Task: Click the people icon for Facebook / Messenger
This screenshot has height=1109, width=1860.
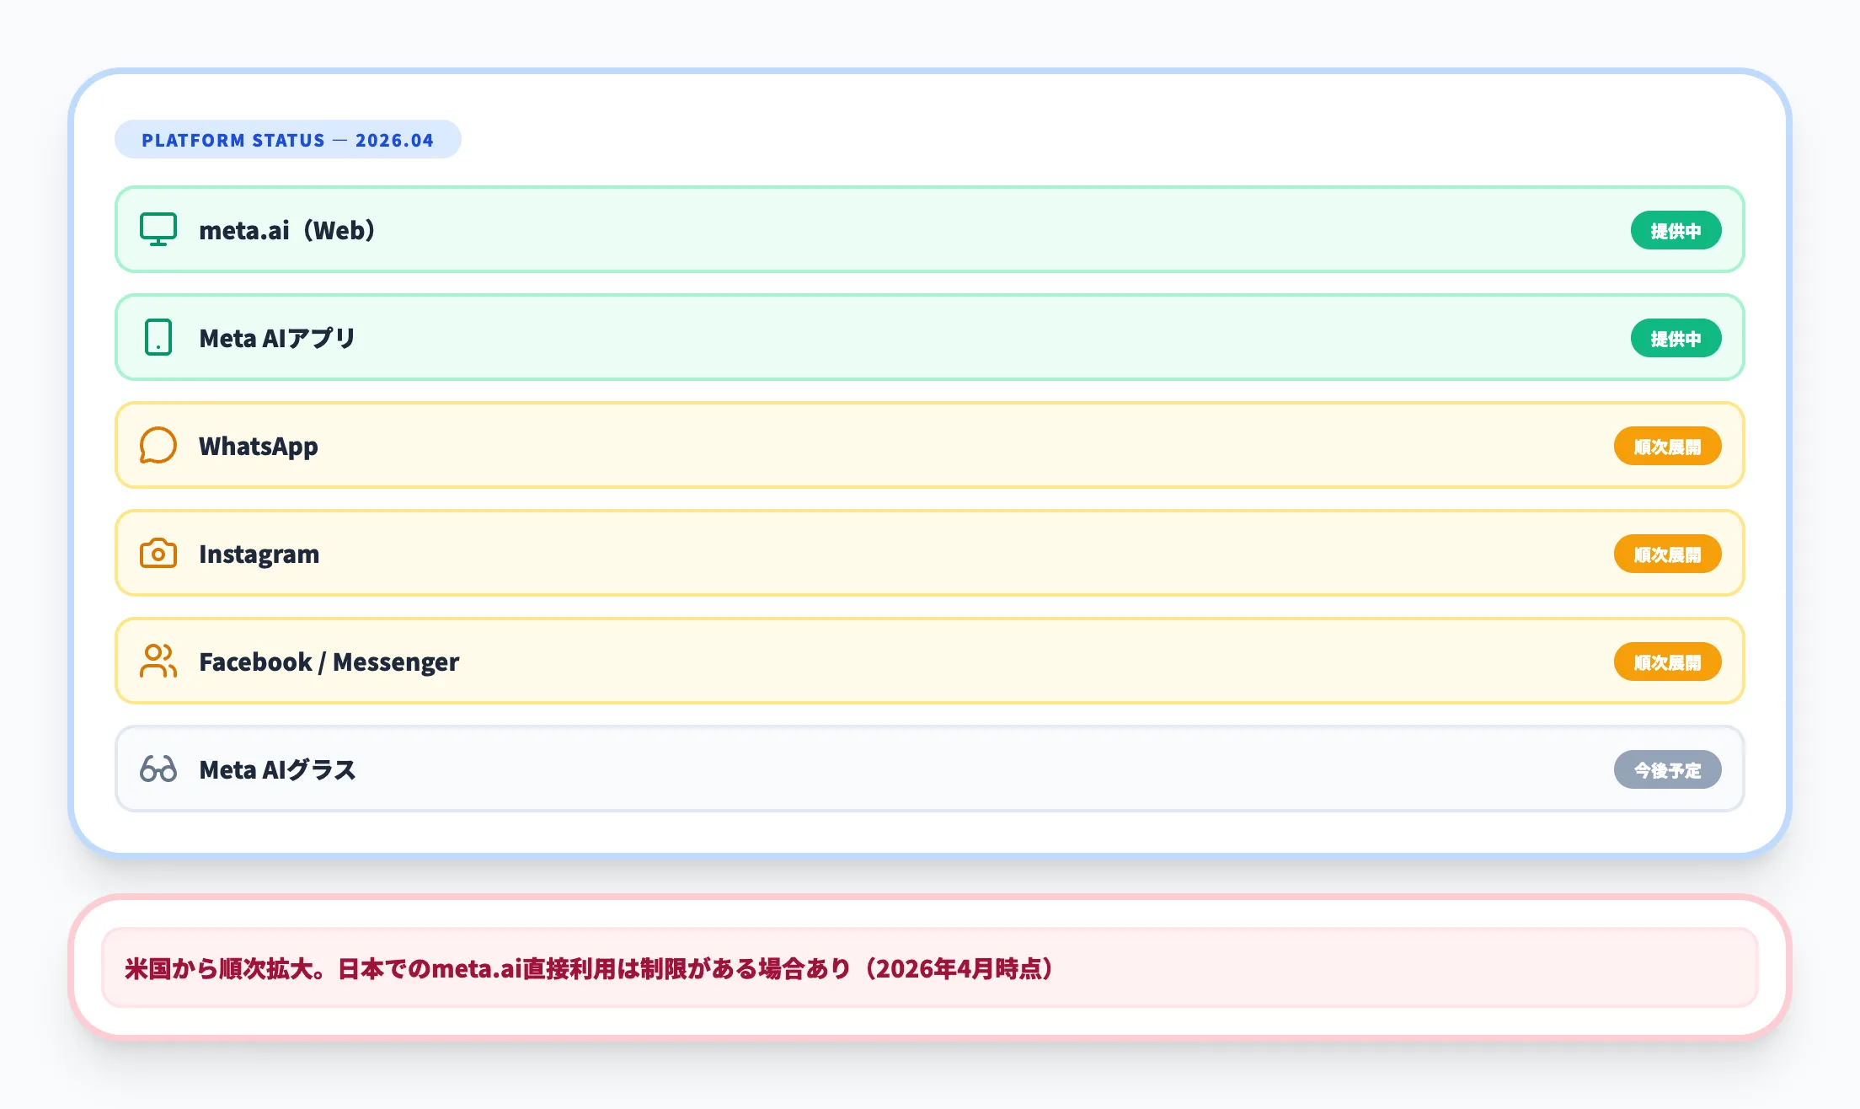Action: click(x=158, y=662)
